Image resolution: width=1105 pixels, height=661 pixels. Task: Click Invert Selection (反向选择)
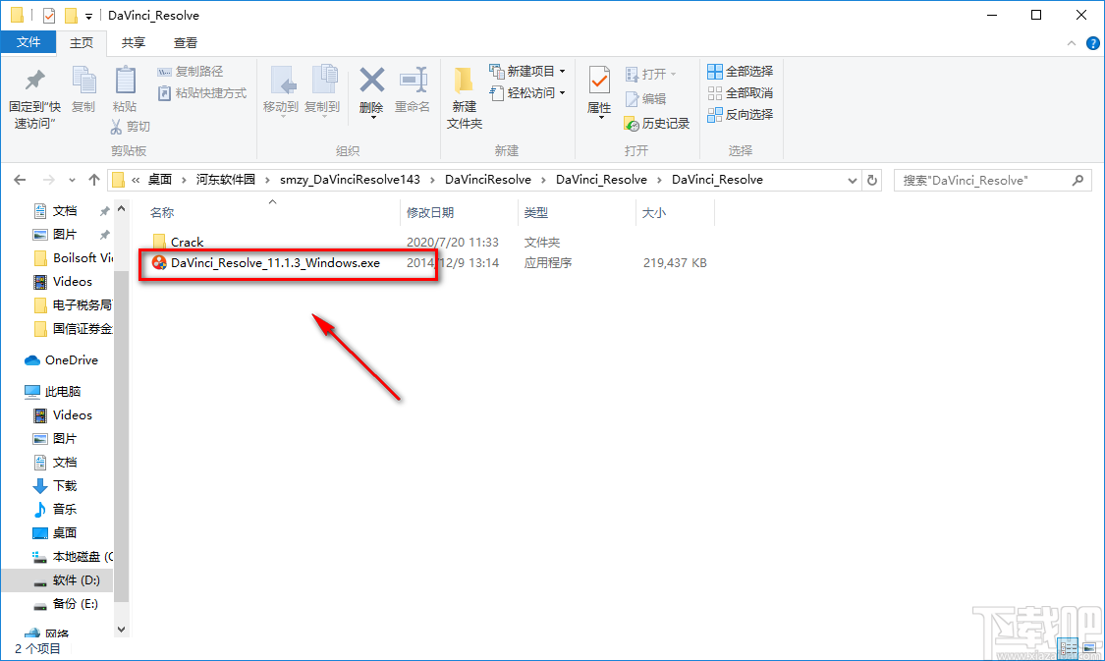coord(741,114)
